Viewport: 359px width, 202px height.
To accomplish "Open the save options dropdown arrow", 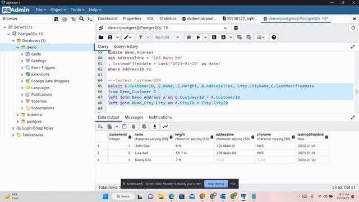I will [x=117, y=38].
